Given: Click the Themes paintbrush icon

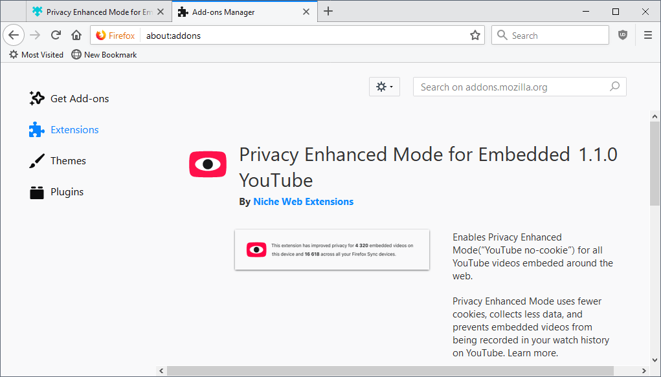Looking at the screenshot, I should click(x=37, y=161).
